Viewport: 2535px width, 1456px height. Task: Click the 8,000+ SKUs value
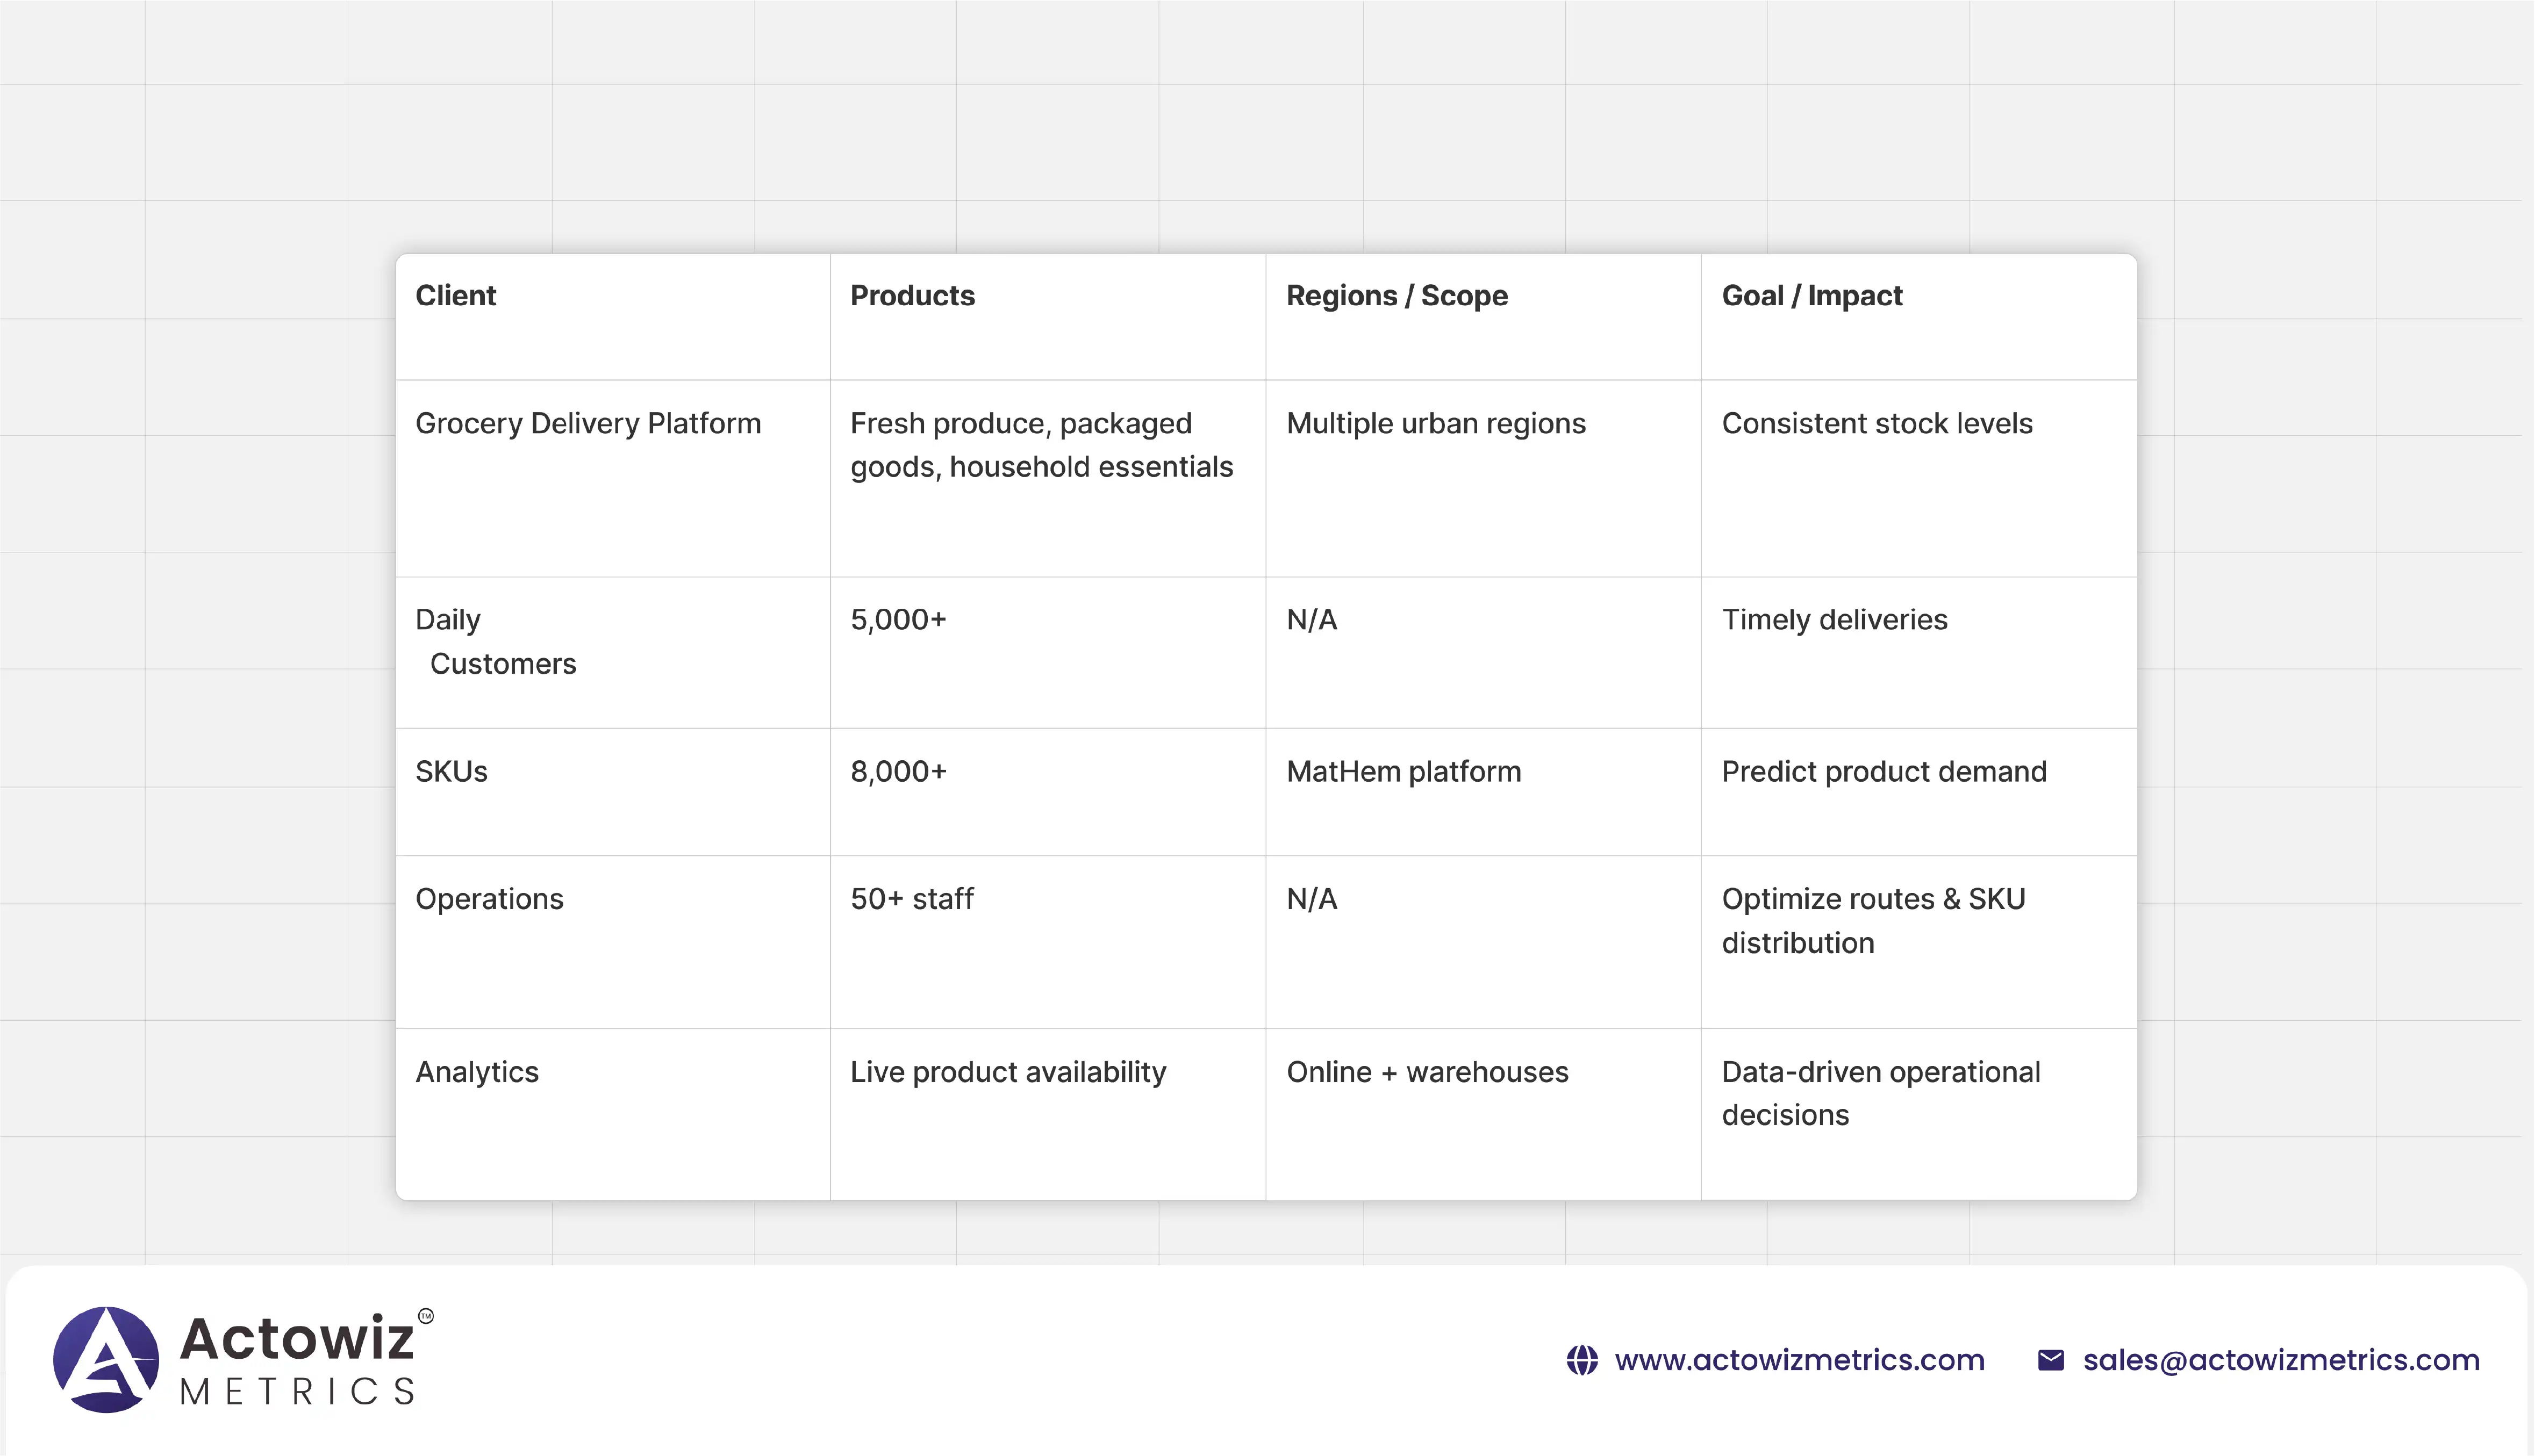(898, 772)
